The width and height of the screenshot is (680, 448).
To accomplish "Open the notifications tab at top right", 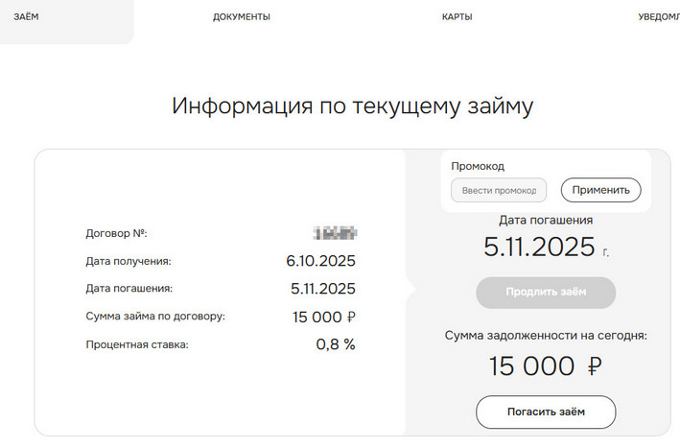I will pyautogui.click(x=658, y=17).
